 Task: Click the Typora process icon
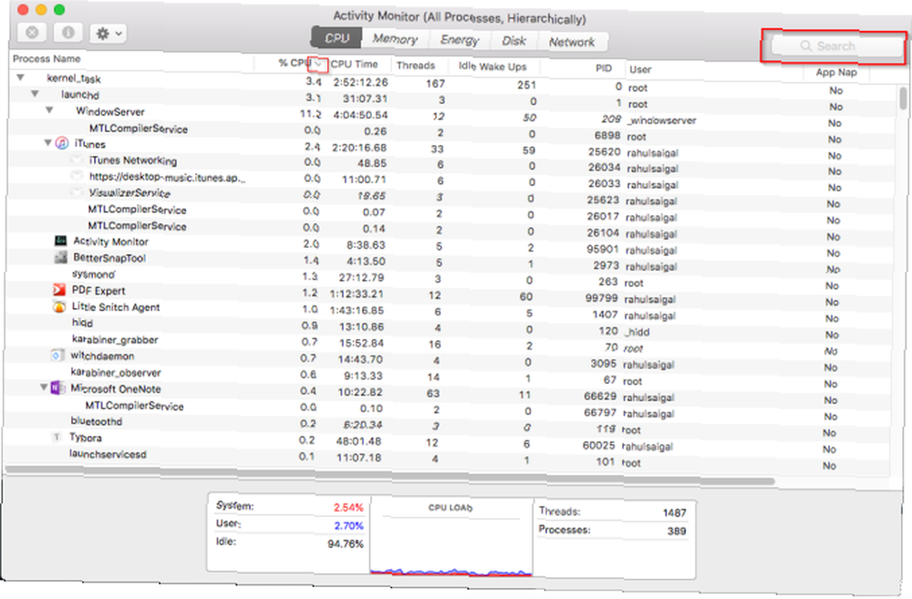[57, 437]
